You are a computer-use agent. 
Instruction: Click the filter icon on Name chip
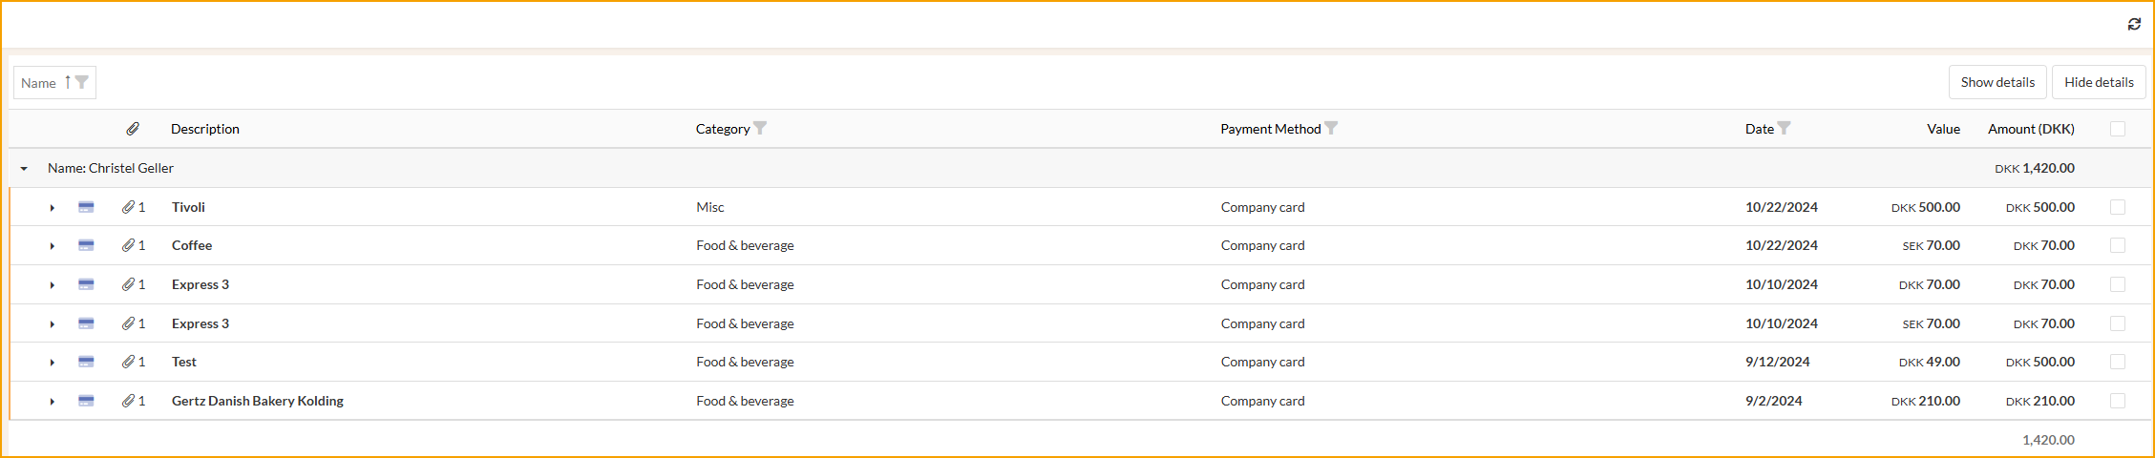pyautogui.click(x=82, y=82)
